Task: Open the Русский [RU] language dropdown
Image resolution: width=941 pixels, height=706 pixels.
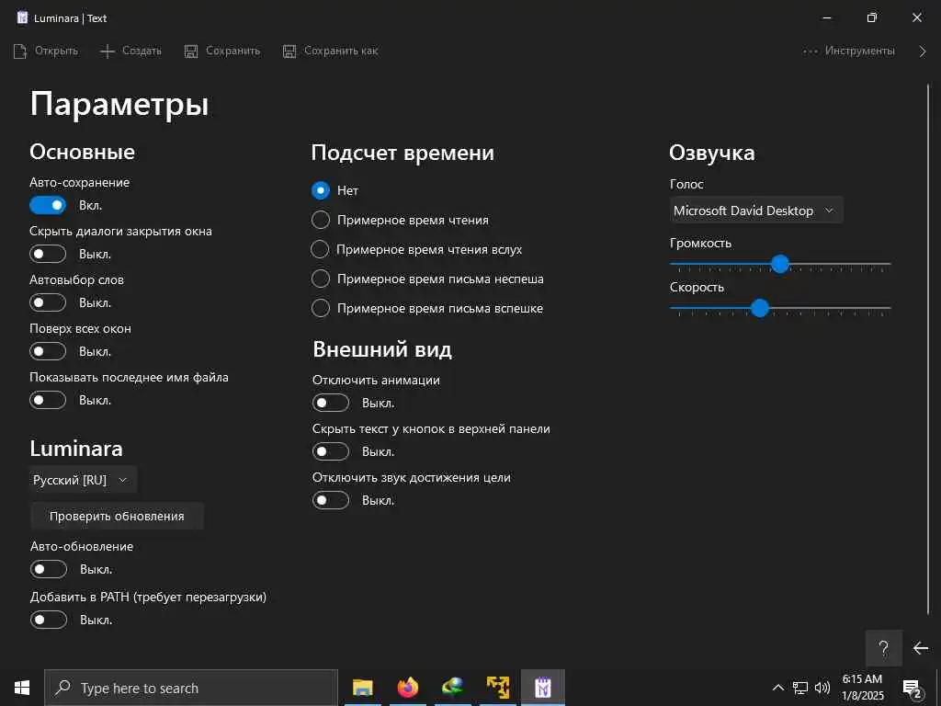Action: coord(83,480)
